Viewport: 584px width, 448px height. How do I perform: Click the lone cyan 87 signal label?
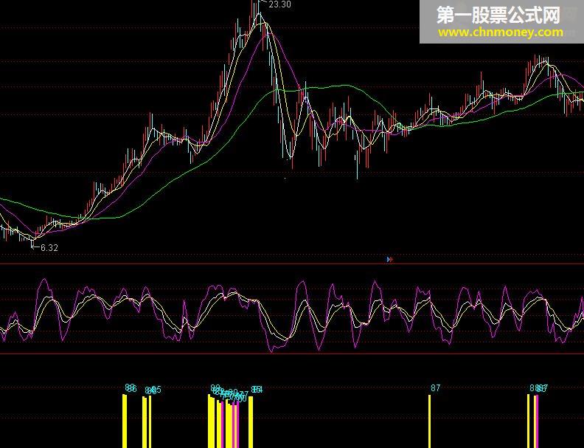(x=435, y=388)
